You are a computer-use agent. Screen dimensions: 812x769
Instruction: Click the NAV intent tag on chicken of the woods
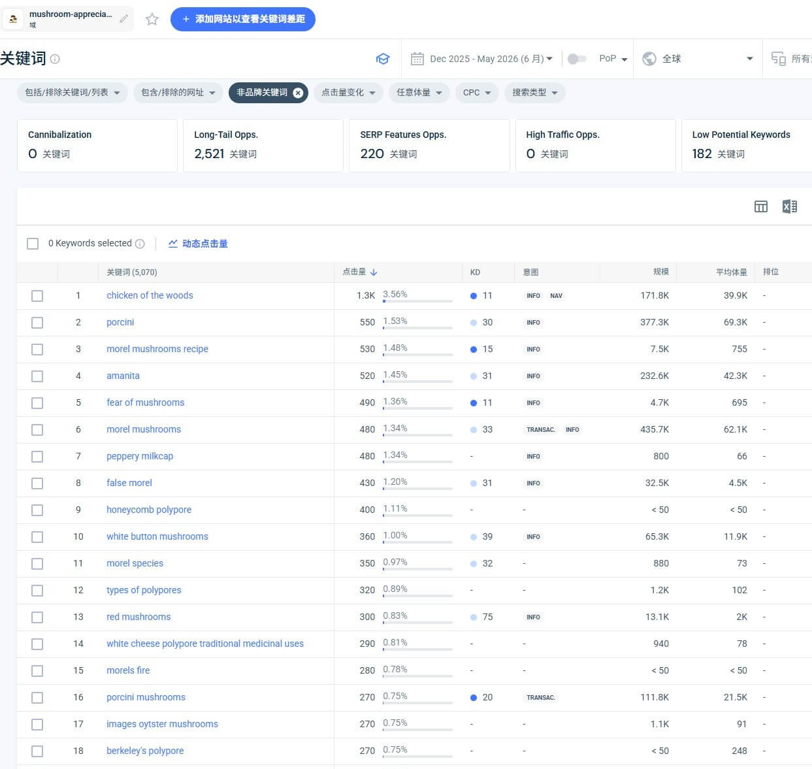click(x=556, y=296)
